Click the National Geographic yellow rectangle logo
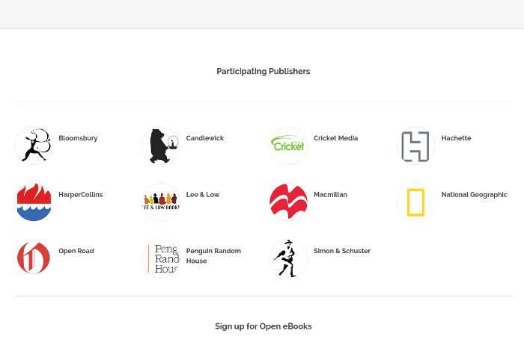The image size is (524, 342). coord(415,202)
